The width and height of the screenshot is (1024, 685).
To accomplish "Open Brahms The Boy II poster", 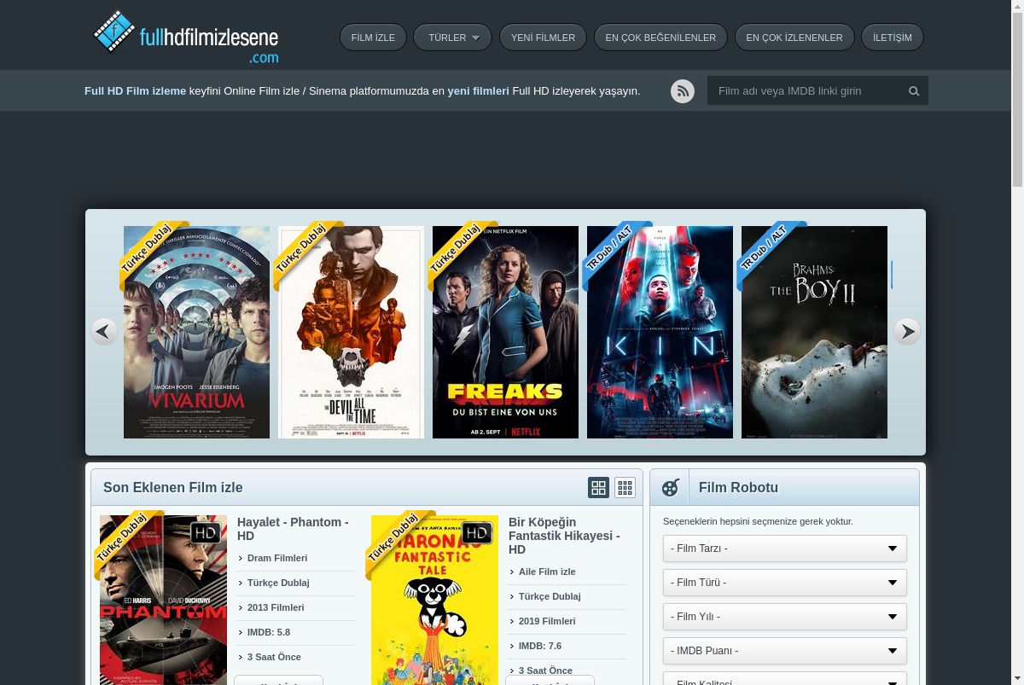I will (x=814, y=332).
